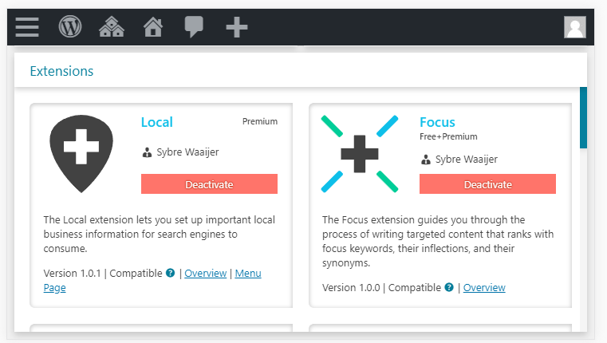Click the Focus extension cross logo
This screenshot has width=607, height=343.
click(x=360, y=154)
